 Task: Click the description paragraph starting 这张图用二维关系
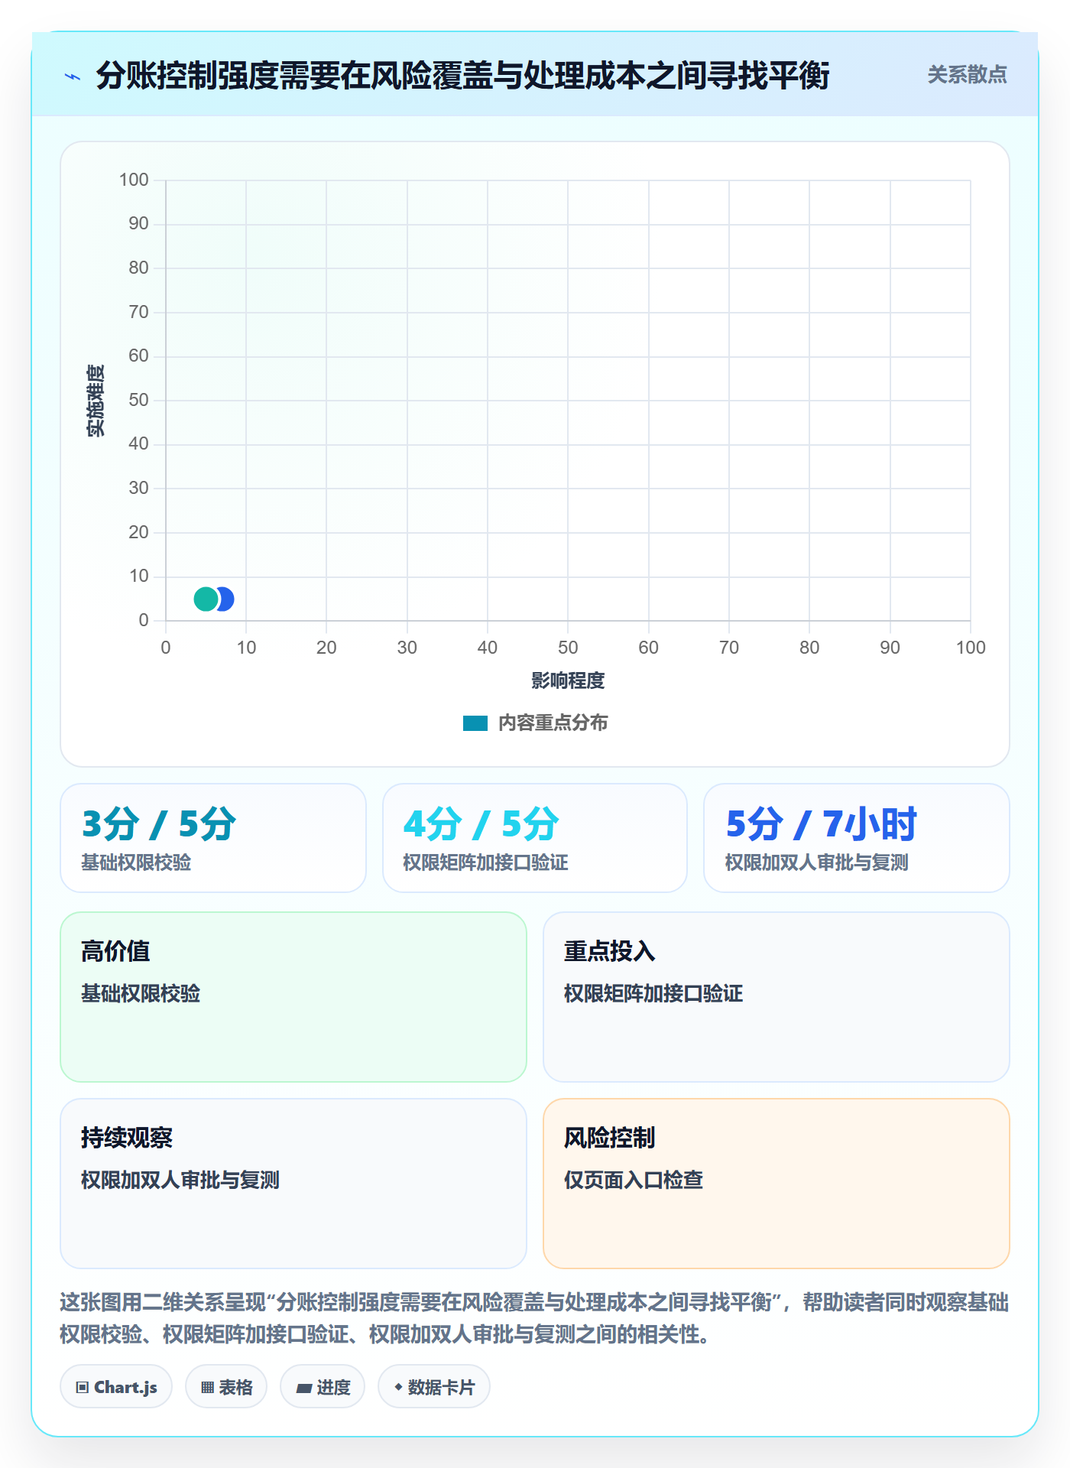534,1318
